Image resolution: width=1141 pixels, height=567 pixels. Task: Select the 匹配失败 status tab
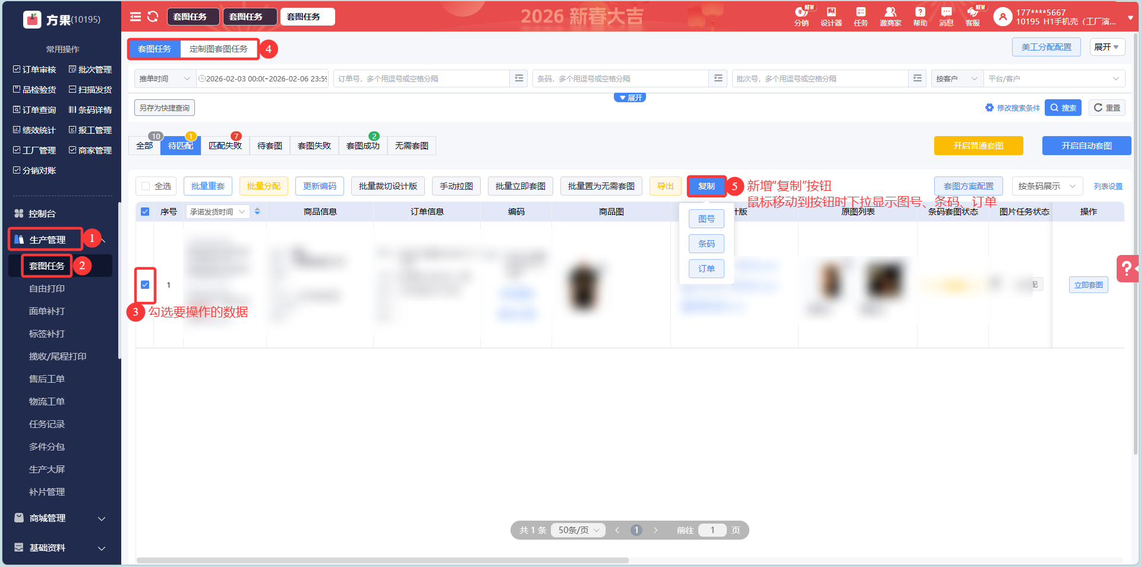(x=225, y=146)
